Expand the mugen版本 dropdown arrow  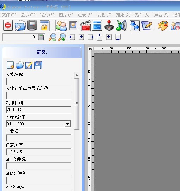click(67, 124)
